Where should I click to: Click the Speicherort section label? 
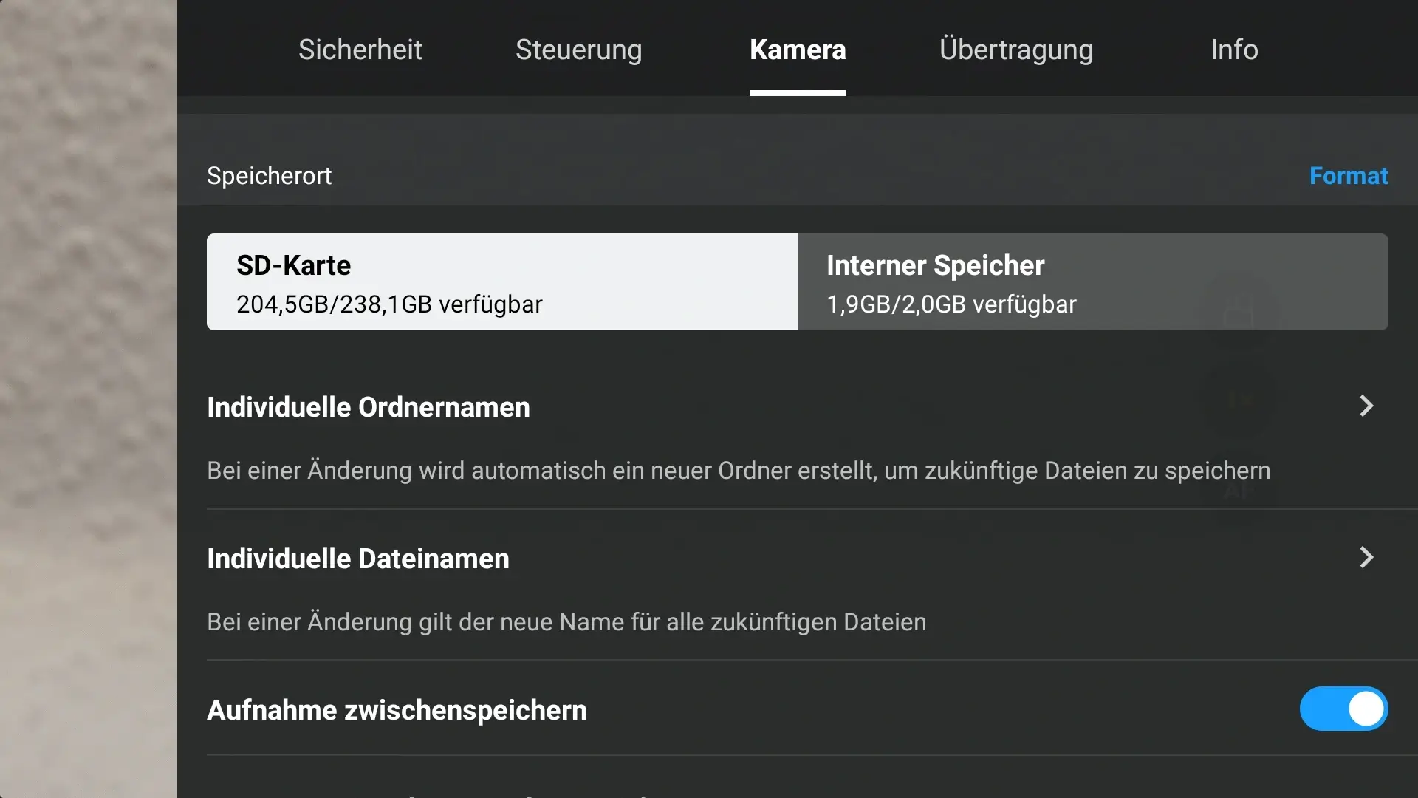(x=270, y=176)
